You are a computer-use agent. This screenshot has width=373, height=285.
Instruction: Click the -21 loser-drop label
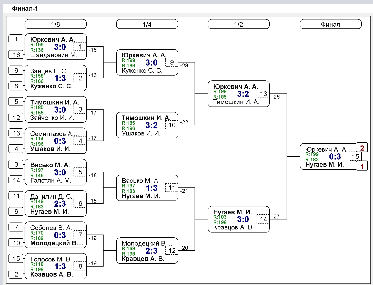coord(184,191)
